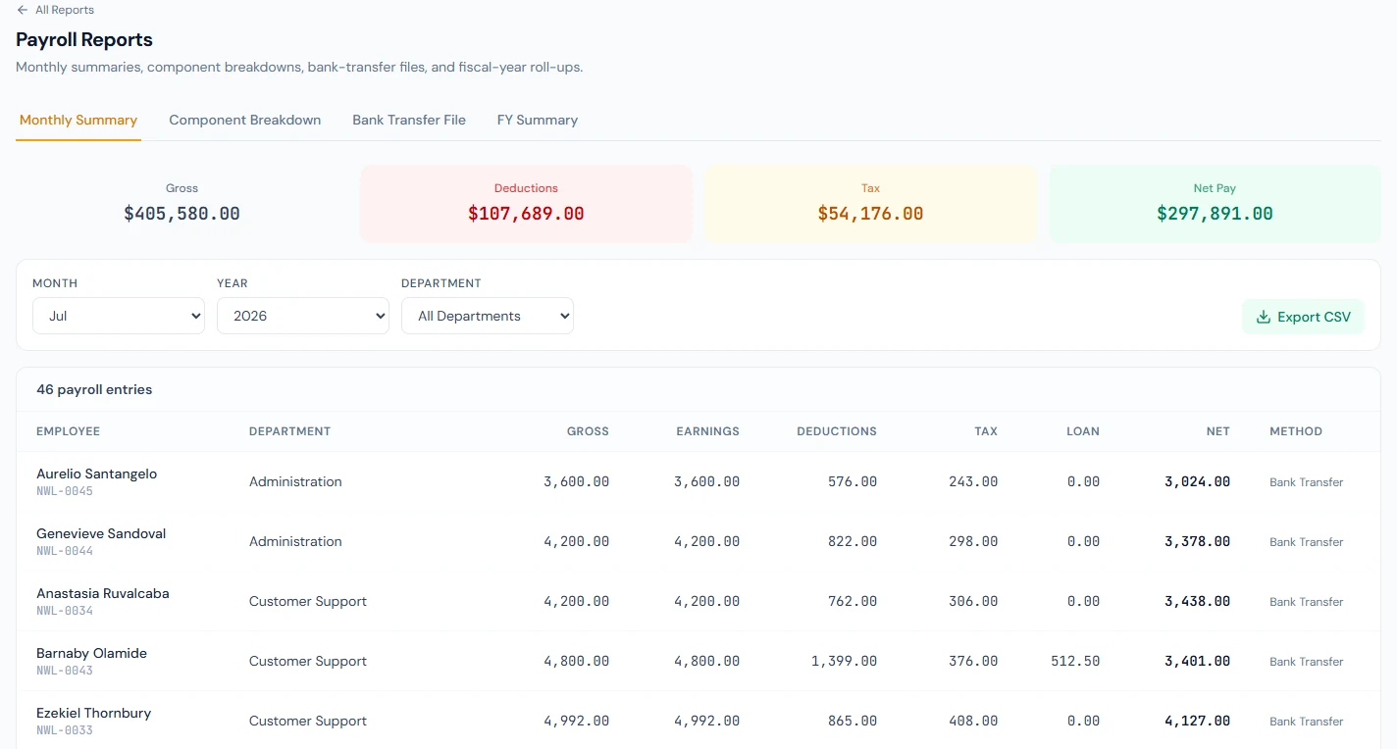Open the Year dropdown showing 2026
1397x749 pixels.
pos(303,316)
